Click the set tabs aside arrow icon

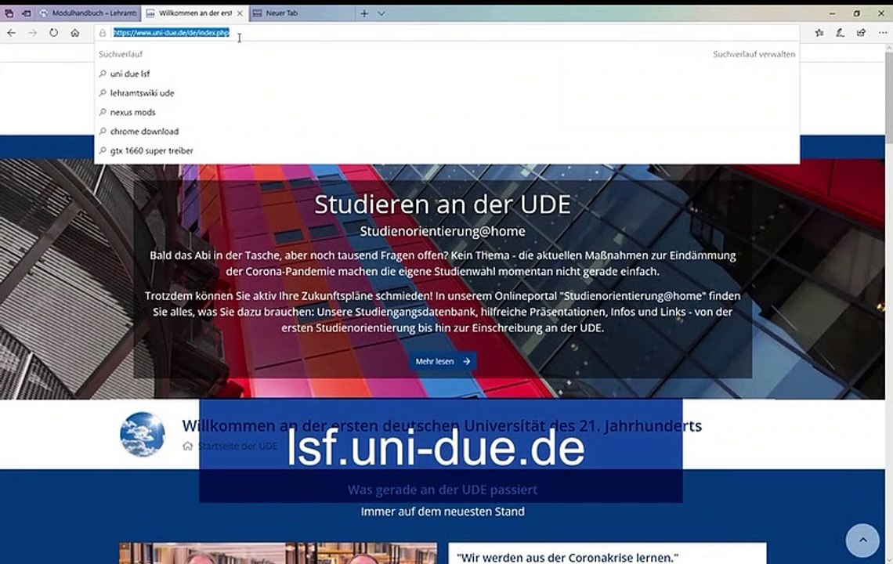coord(26,13)
